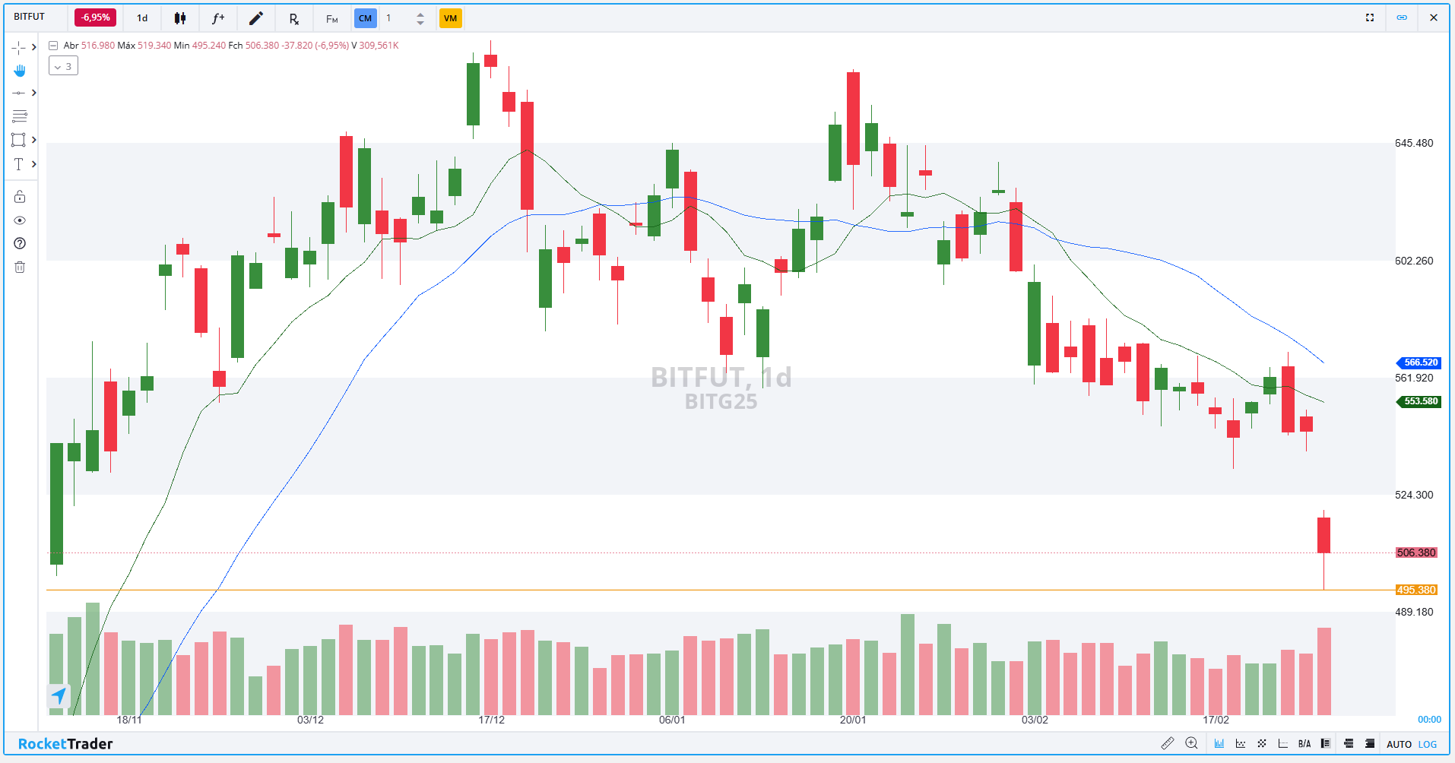Click the RocketTrader logo link
The width and height of the screenshot is (1455, 763).
tap(67, 744)
